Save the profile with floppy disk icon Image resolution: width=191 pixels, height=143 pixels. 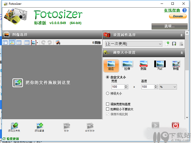[174, 44]
